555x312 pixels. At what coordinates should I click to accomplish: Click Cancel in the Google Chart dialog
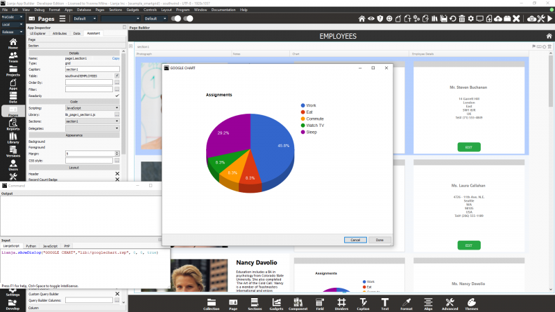[355, 240]
